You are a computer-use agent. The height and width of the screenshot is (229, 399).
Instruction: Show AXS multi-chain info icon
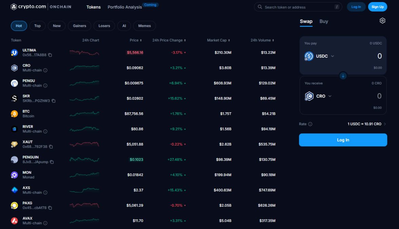click(x=45, y=192)
